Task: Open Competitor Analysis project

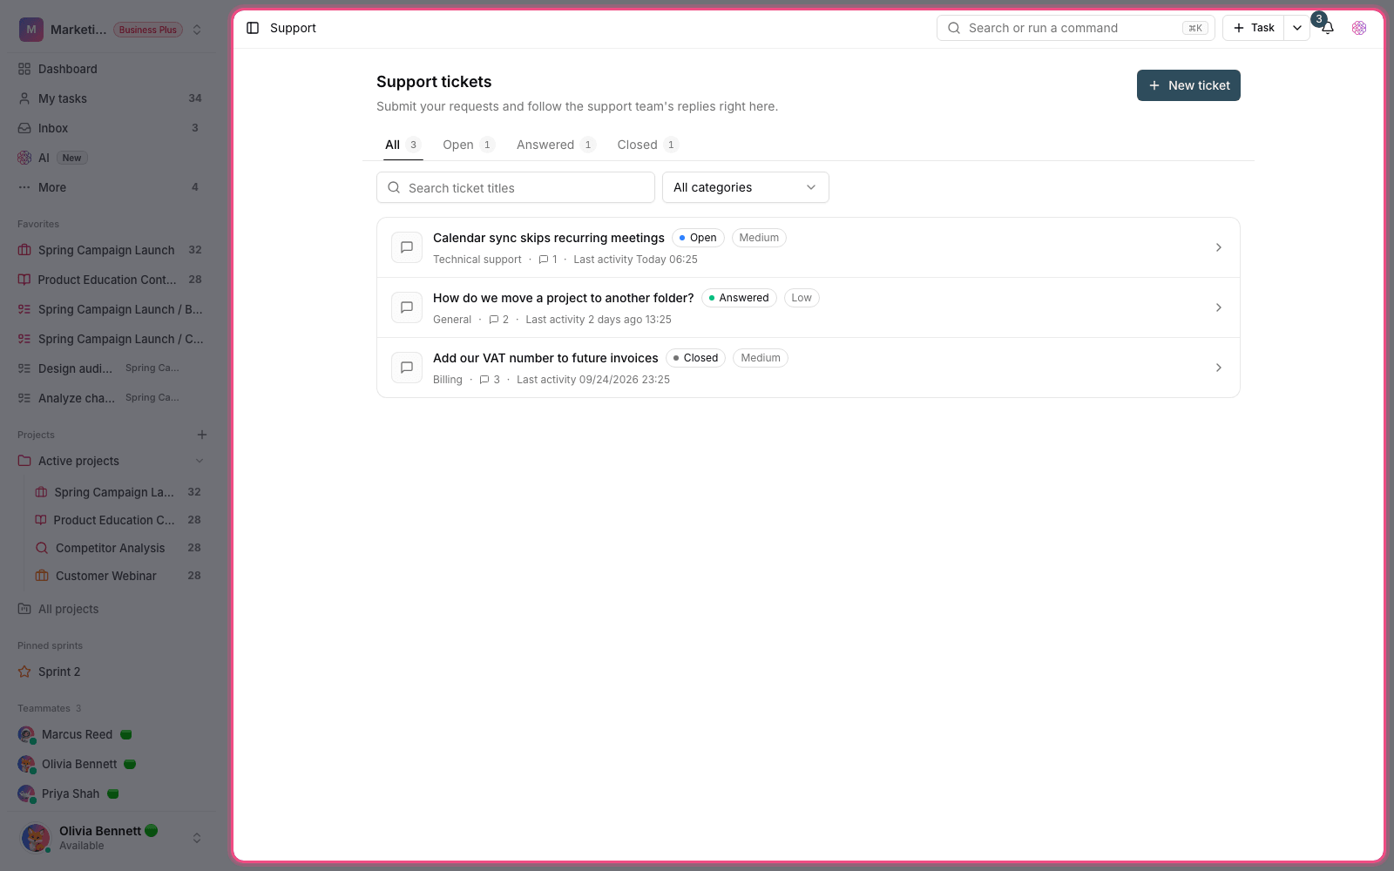Action: 118,548
